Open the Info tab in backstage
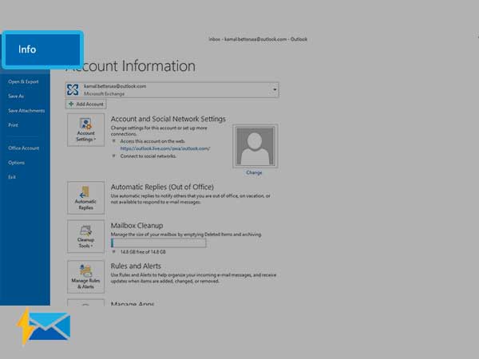 coord(42,49)
